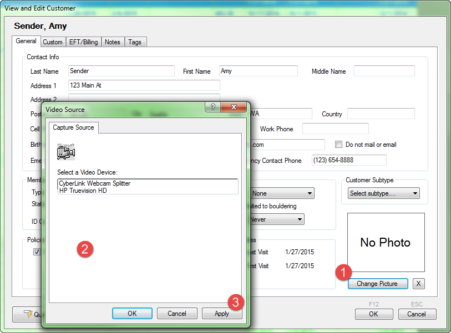Toggle the checked Policies checkbox
The height and width of the screenshot is (333, 451).
click(37, 252)
